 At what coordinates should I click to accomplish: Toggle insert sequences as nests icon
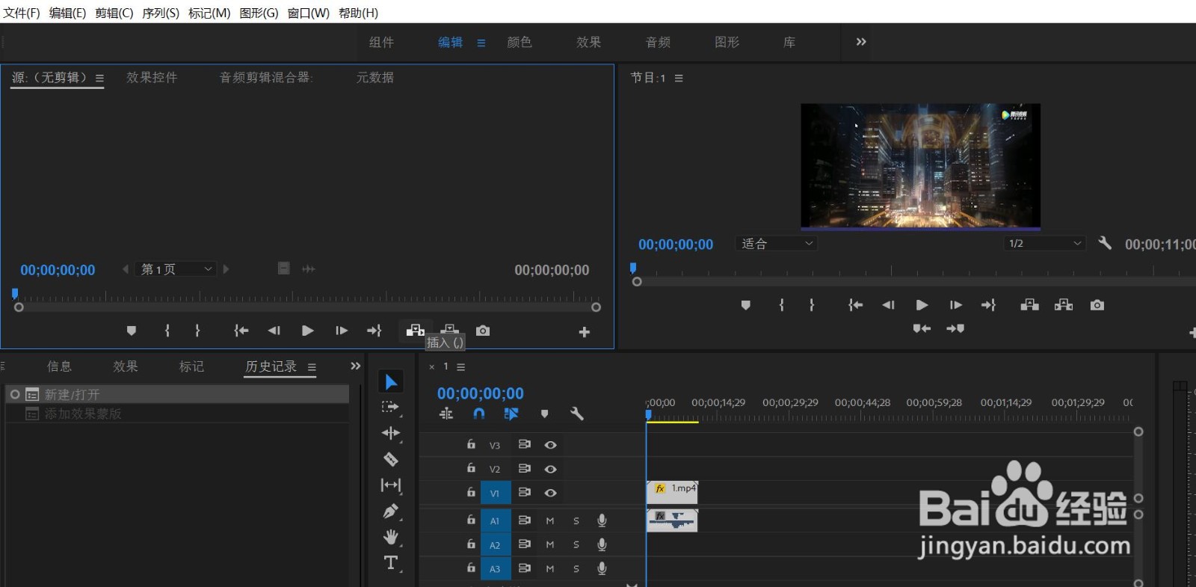pyautogui.click(x=446, y=414)
